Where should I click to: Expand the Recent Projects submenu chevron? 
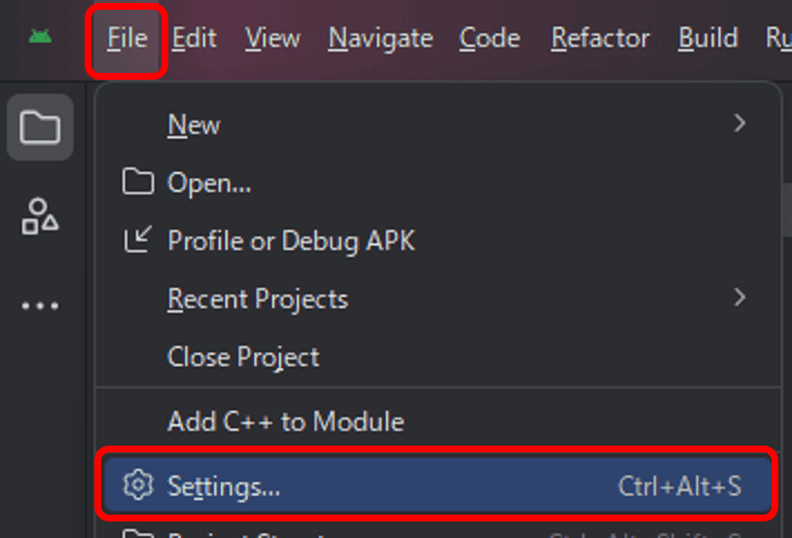click(x=740, y=298)
